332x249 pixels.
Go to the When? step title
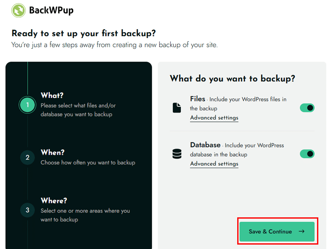(52, 152)
